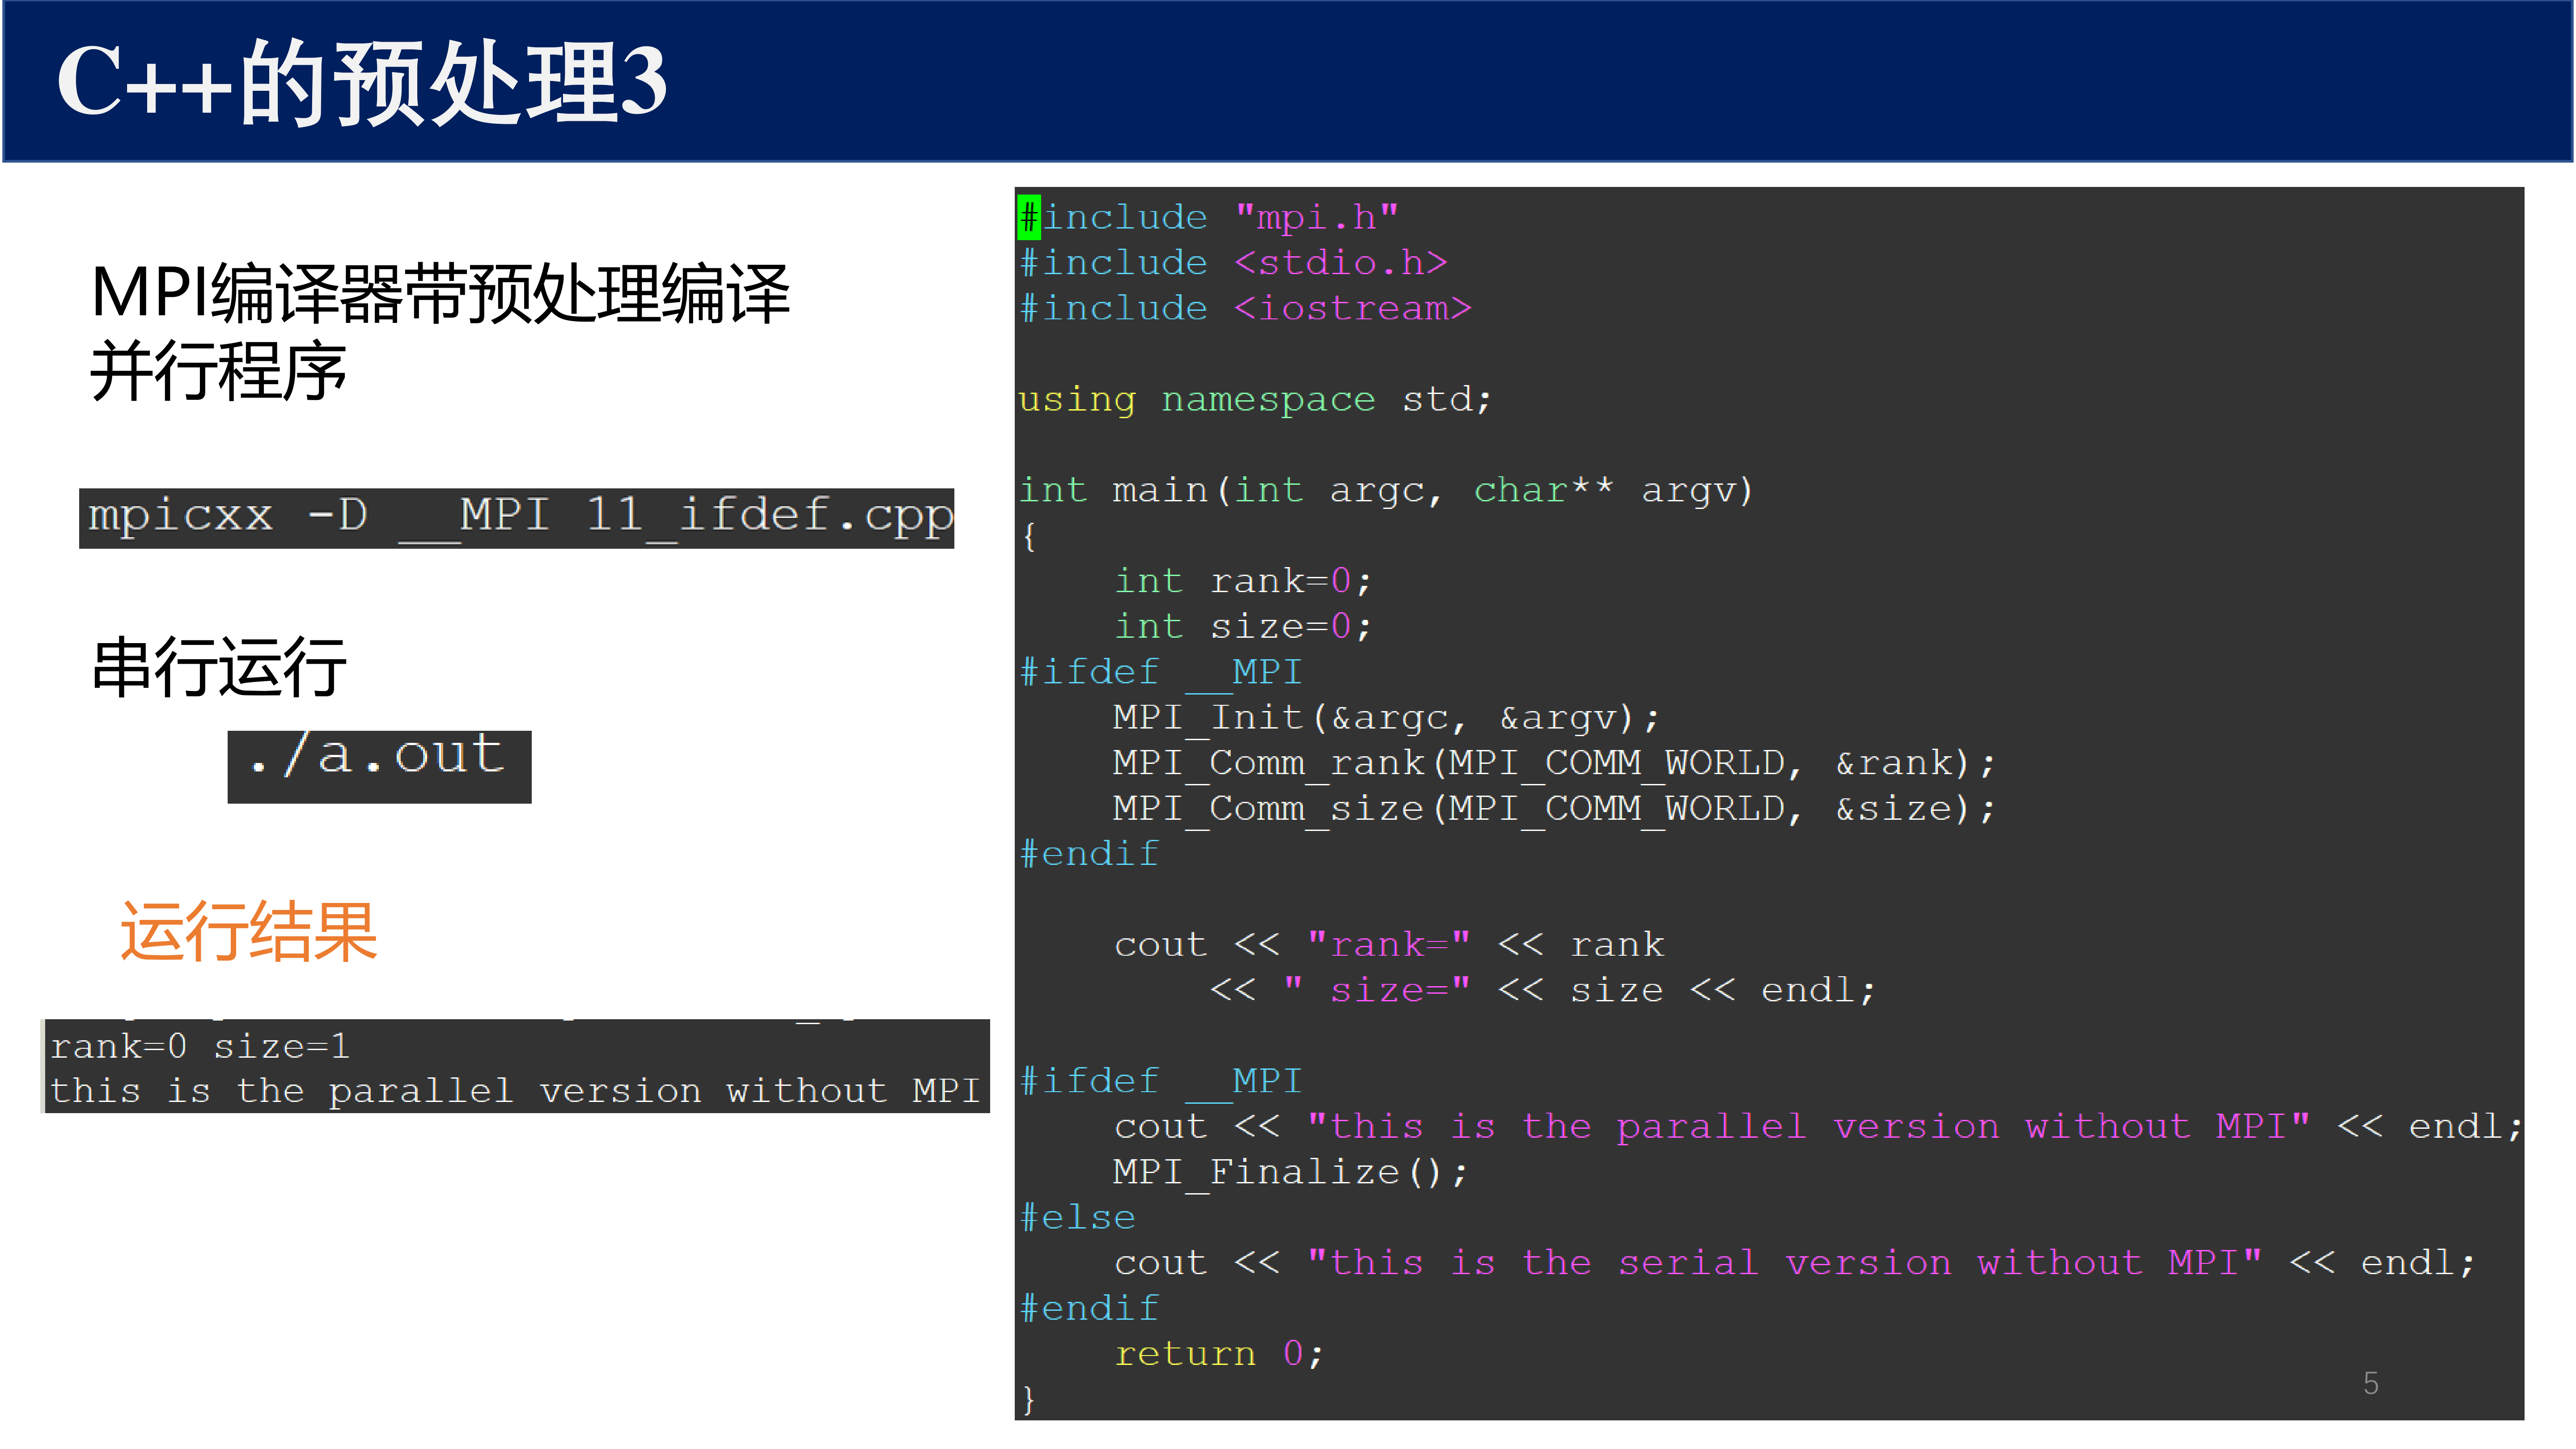Click the '<< " size=" << size << endl;' line
2576x1449 pixels.
point(1542,990)
